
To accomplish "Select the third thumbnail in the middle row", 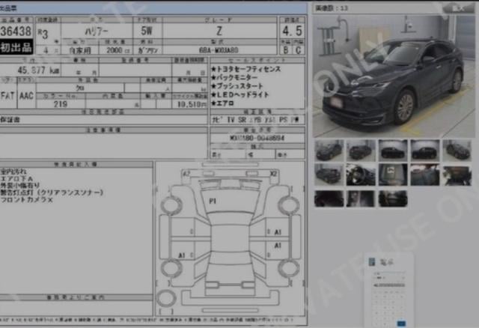I will click(393, 174).
